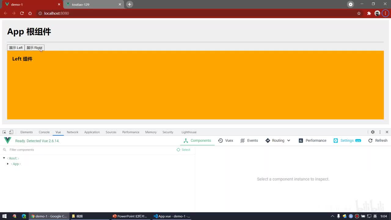Close the toutiao-129 browser tab
Screen dimensions: 391x220
coord(120,4)
